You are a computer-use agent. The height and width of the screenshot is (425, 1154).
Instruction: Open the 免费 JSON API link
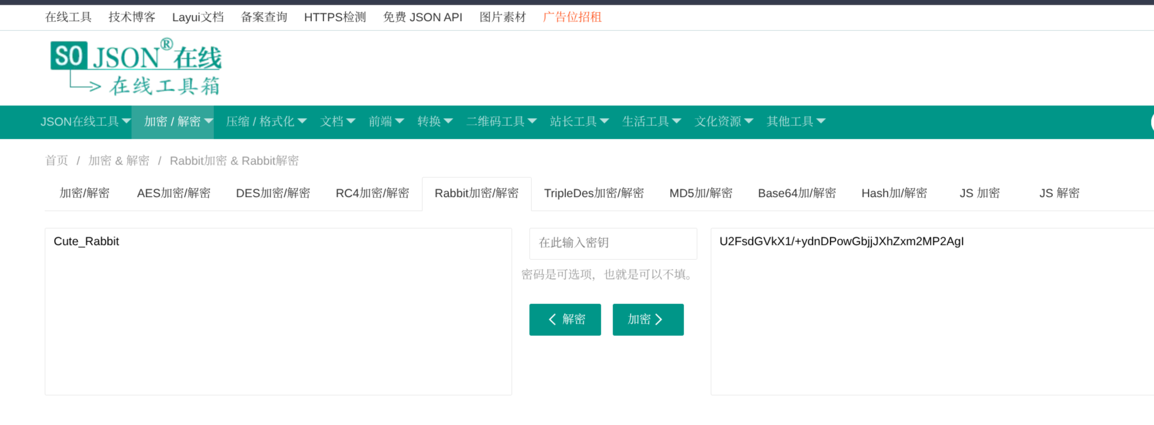point(423,17)
